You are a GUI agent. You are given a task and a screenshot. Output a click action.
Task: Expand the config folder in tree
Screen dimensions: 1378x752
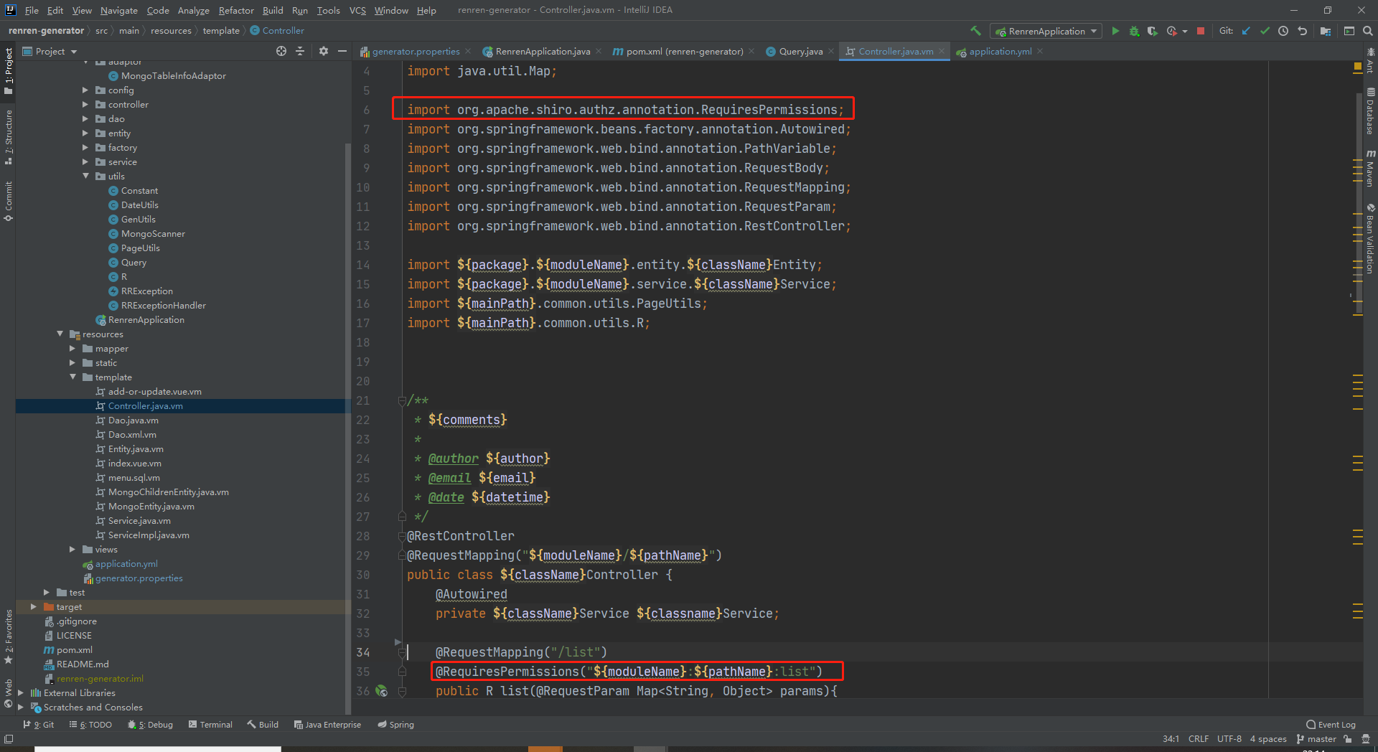pyautogui.click(x=85, y=90)
